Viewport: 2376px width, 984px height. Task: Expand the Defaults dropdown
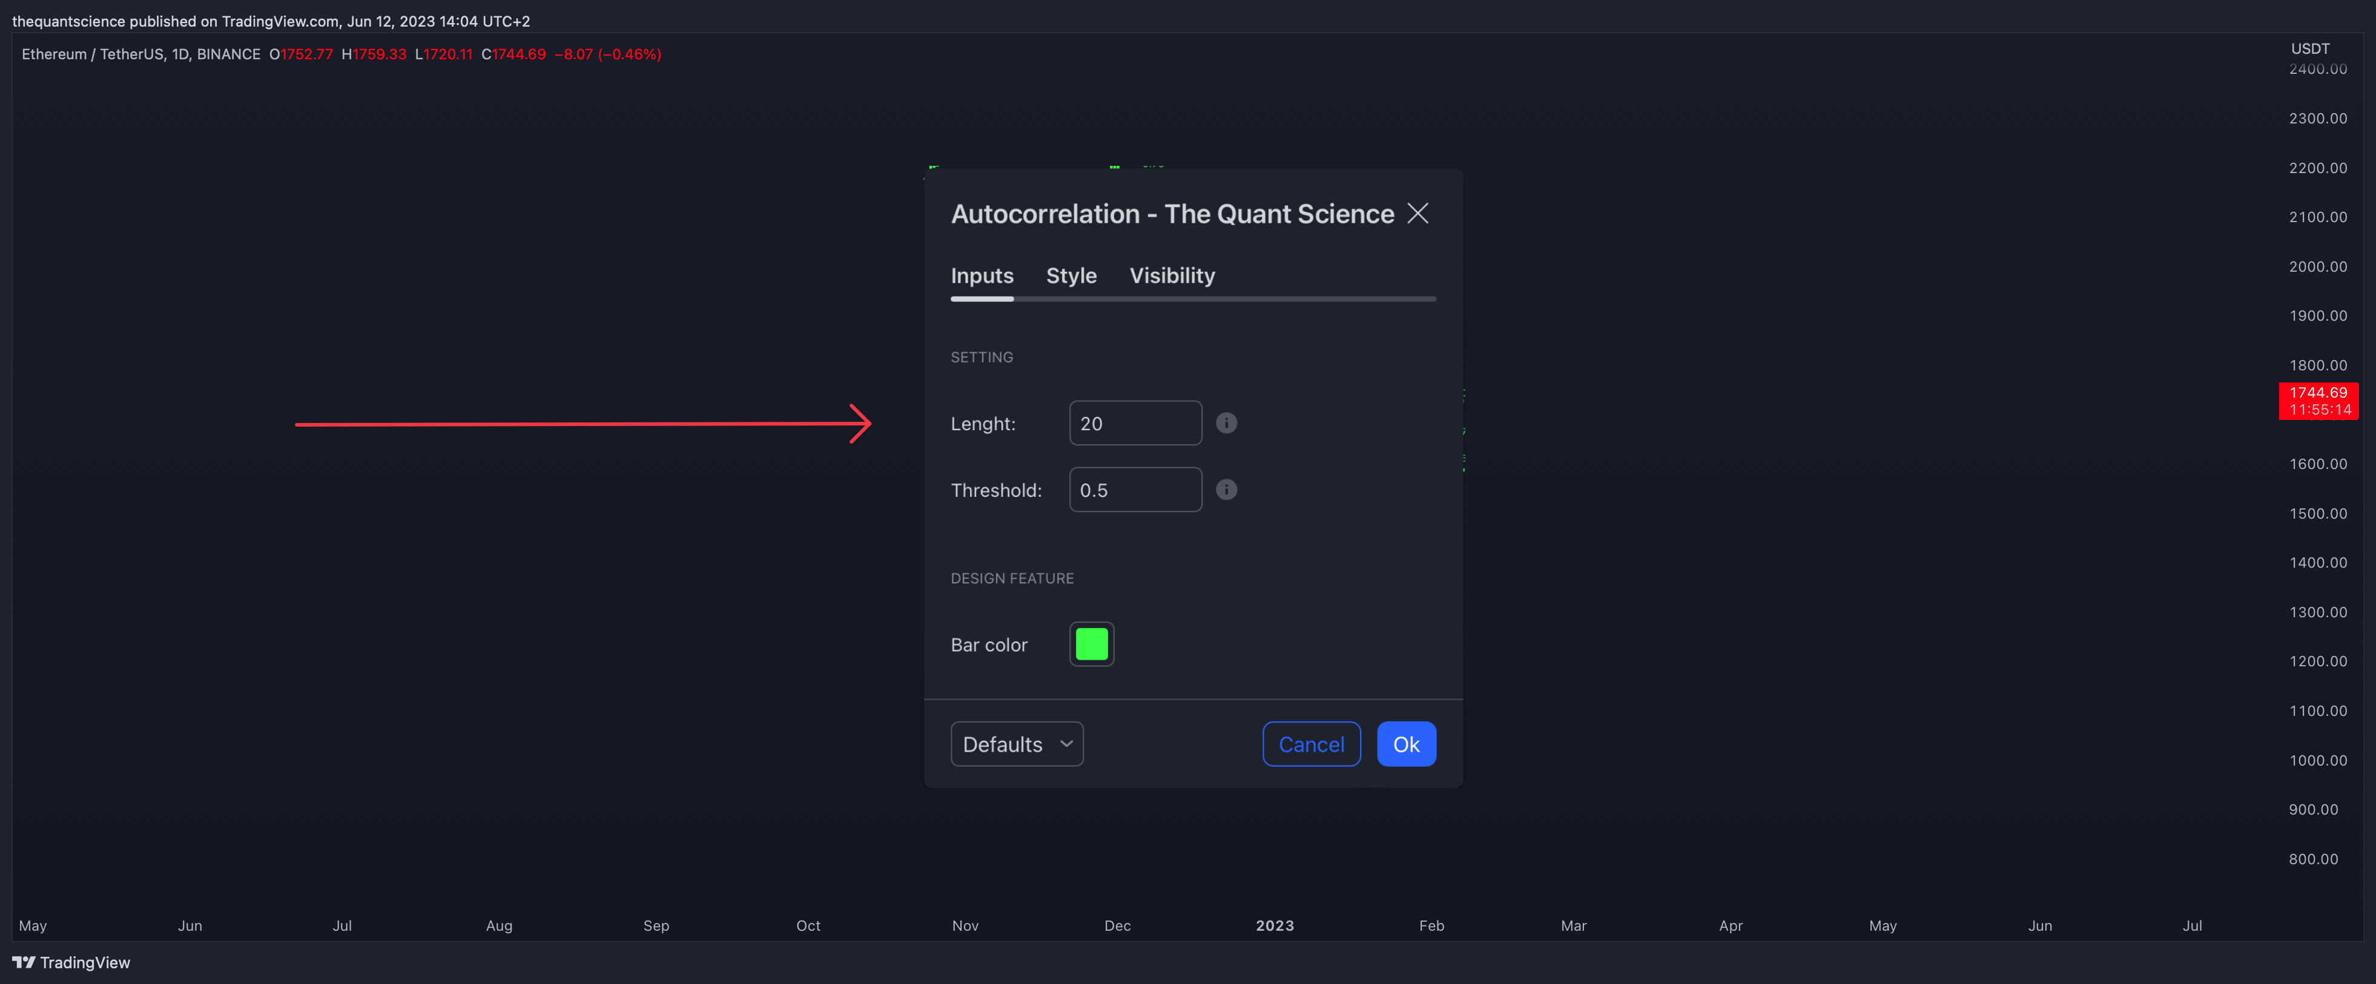[x=1017, y=743]
